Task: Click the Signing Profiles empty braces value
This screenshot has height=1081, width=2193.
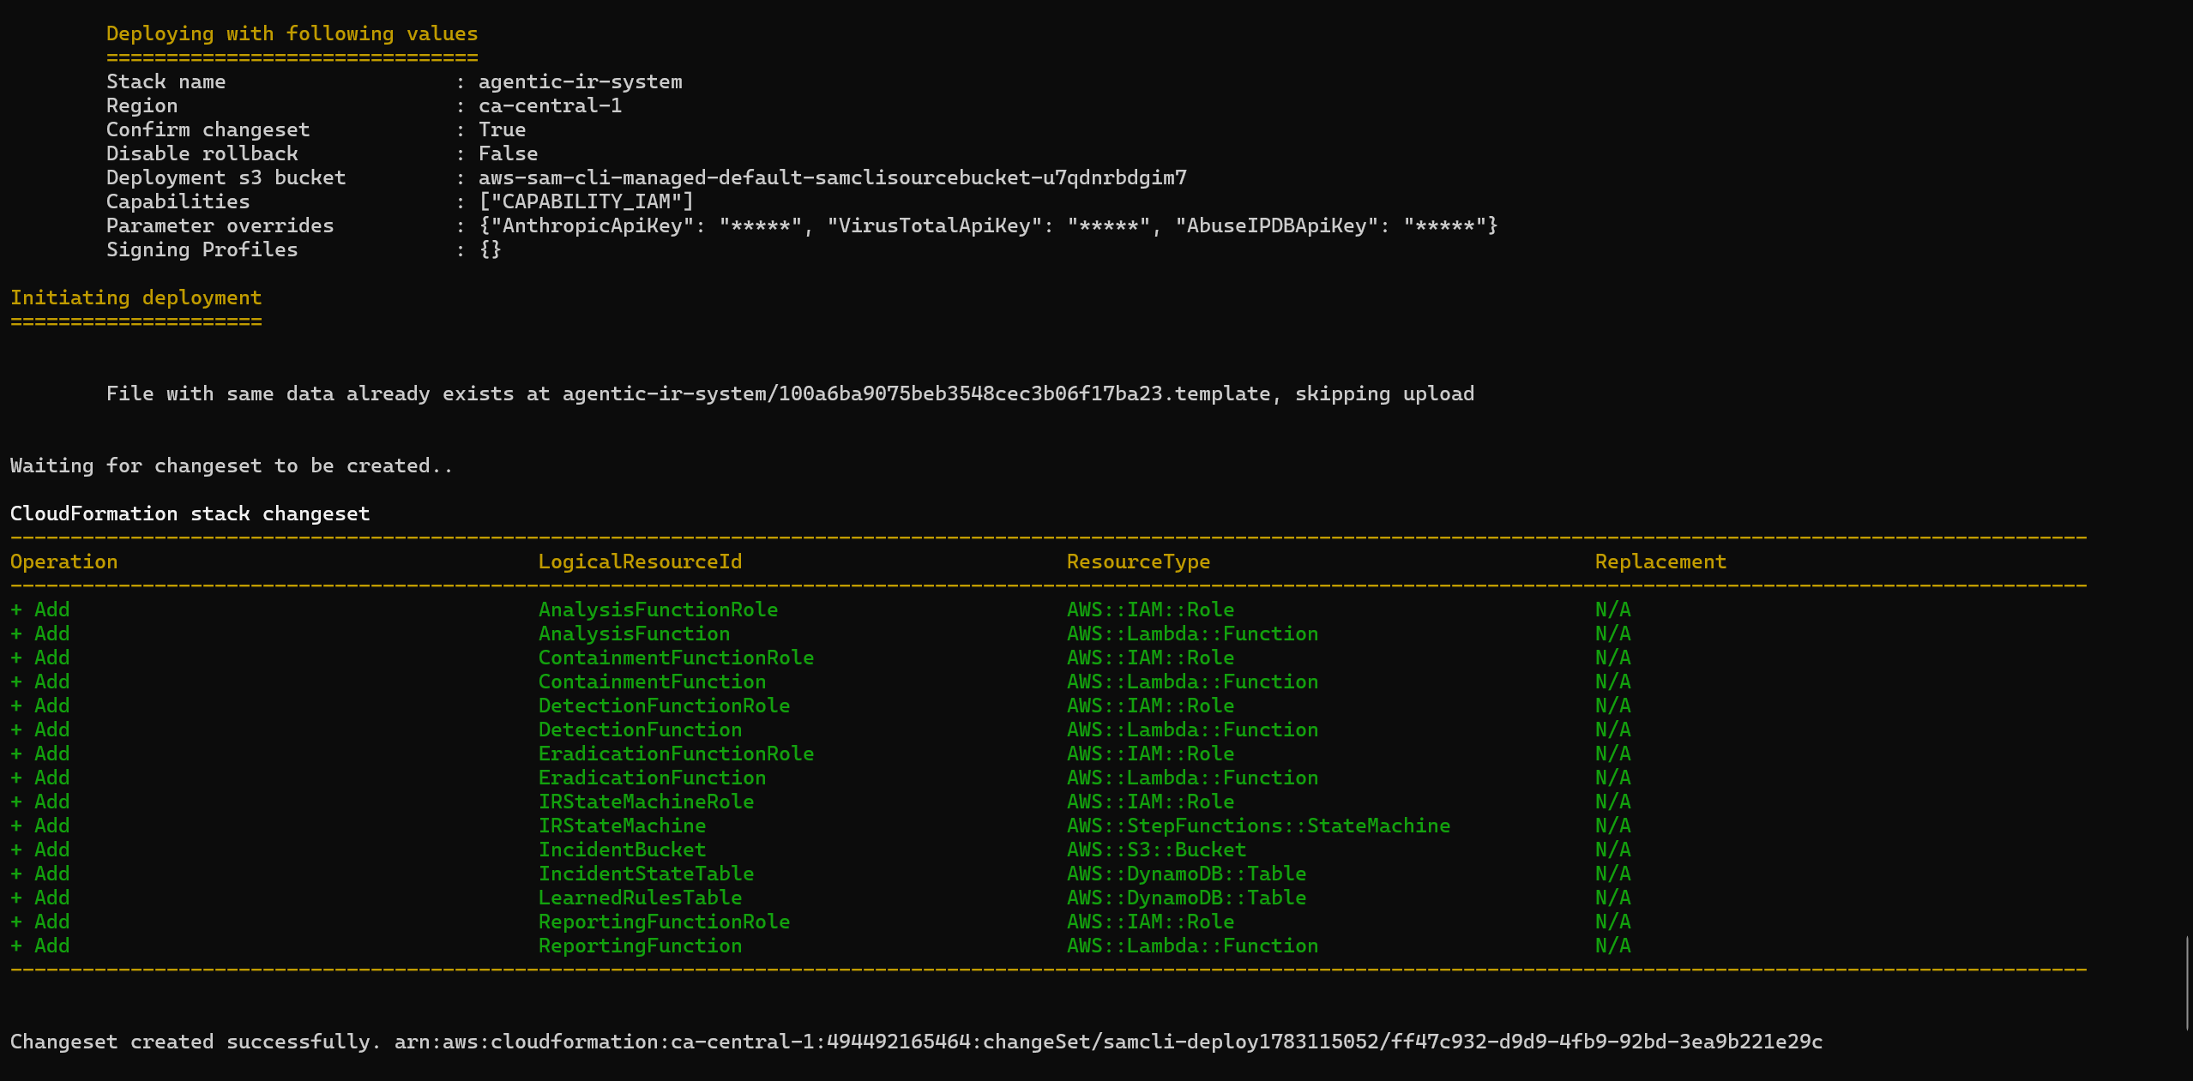Action: click(x=490, y=249)
